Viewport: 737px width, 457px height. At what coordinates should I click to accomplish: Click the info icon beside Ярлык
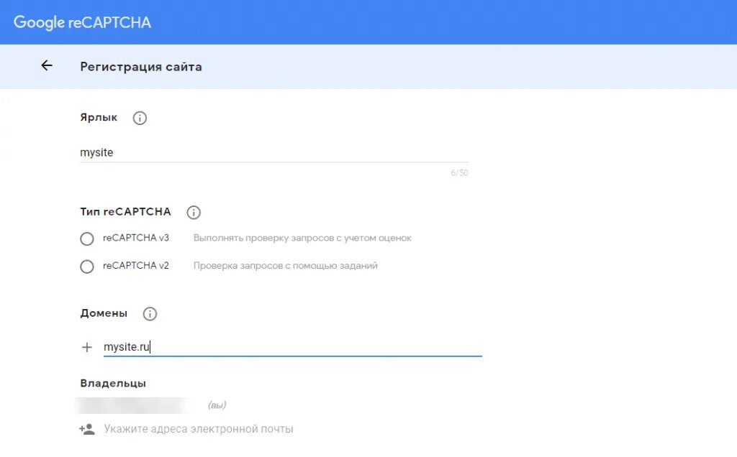click(x=140, y=118)
